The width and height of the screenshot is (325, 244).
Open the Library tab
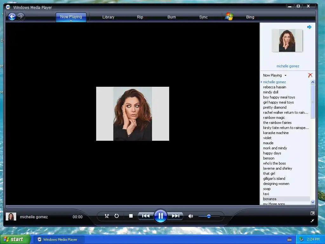(x=109, y=17)
